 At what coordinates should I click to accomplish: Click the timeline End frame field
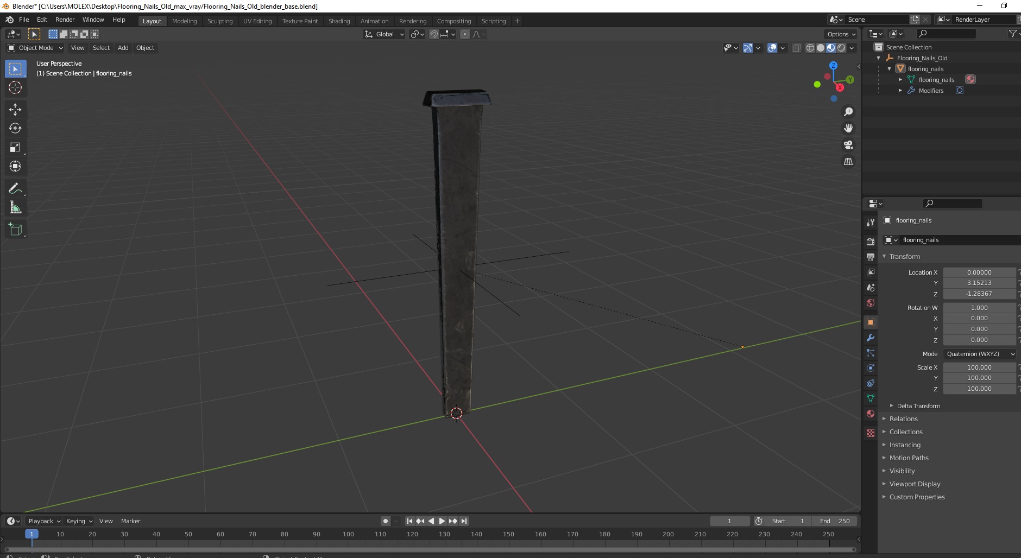(x=835, y=521)
